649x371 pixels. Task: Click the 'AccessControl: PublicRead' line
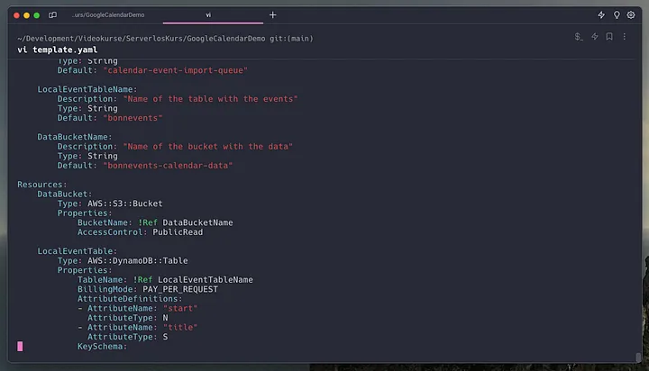[140, 232]
